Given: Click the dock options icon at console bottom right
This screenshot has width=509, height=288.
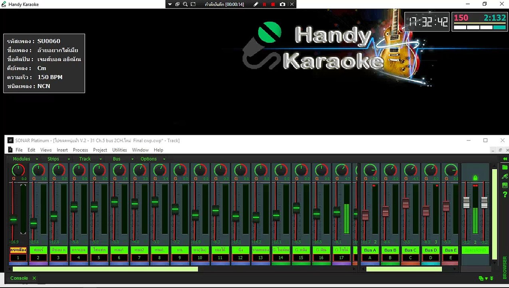Looking at the screenshot, I should point(481,278).
